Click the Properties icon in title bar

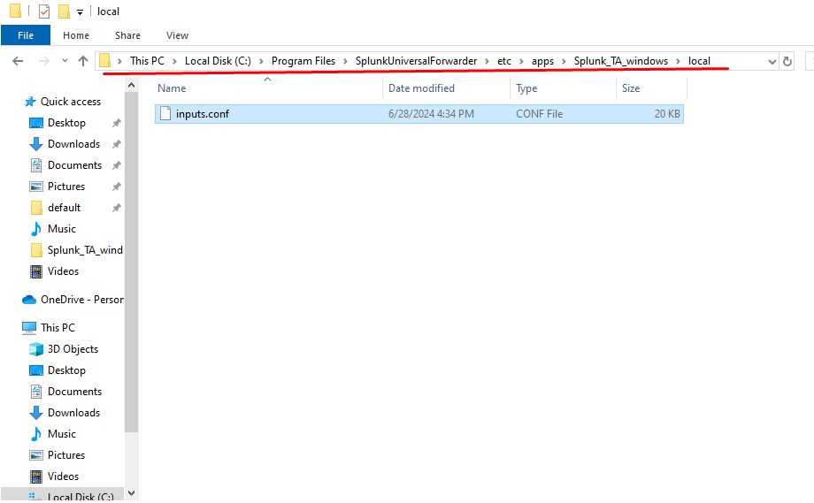pyautogui.click(x=44, y=11)
